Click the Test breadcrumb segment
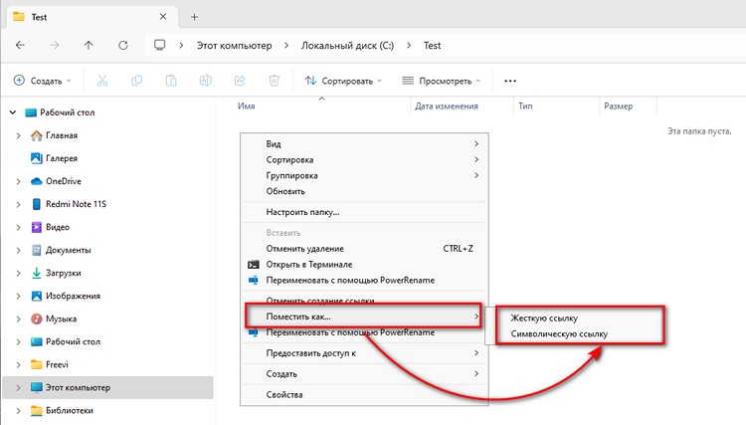Viewport: 746px width, 425px height. tap(432, 46)
